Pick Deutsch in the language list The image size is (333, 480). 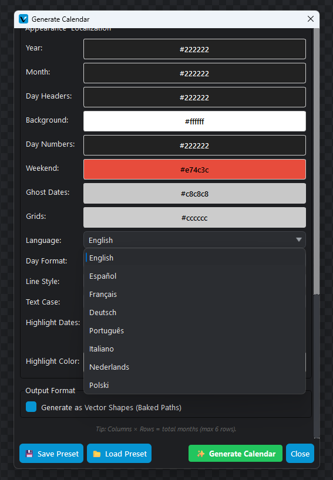click(x=194, y=312)
